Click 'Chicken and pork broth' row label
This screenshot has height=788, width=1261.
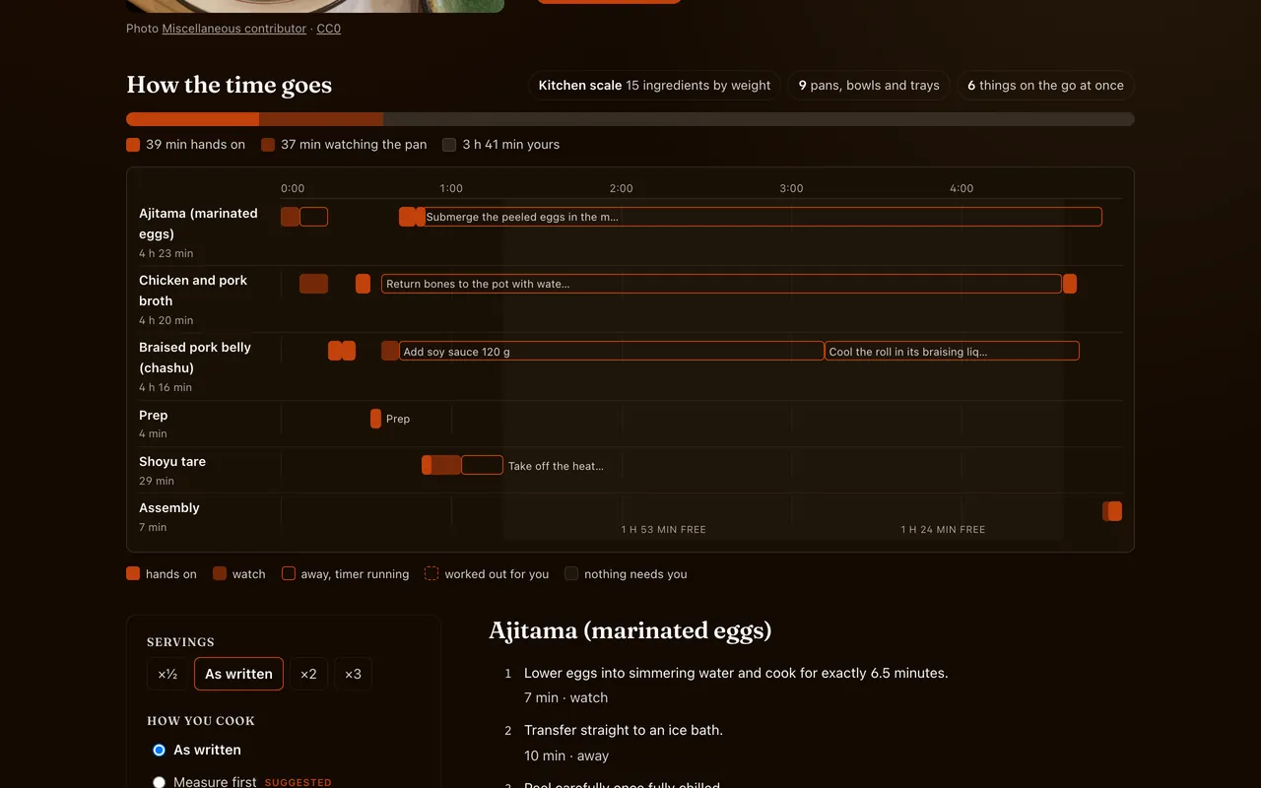[x=193, y=291]
